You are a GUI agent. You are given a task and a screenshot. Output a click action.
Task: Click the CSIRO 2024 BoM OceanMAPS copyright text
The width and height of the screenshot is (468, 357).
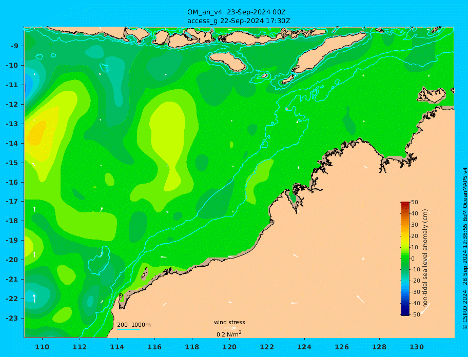tap(464, 248)
